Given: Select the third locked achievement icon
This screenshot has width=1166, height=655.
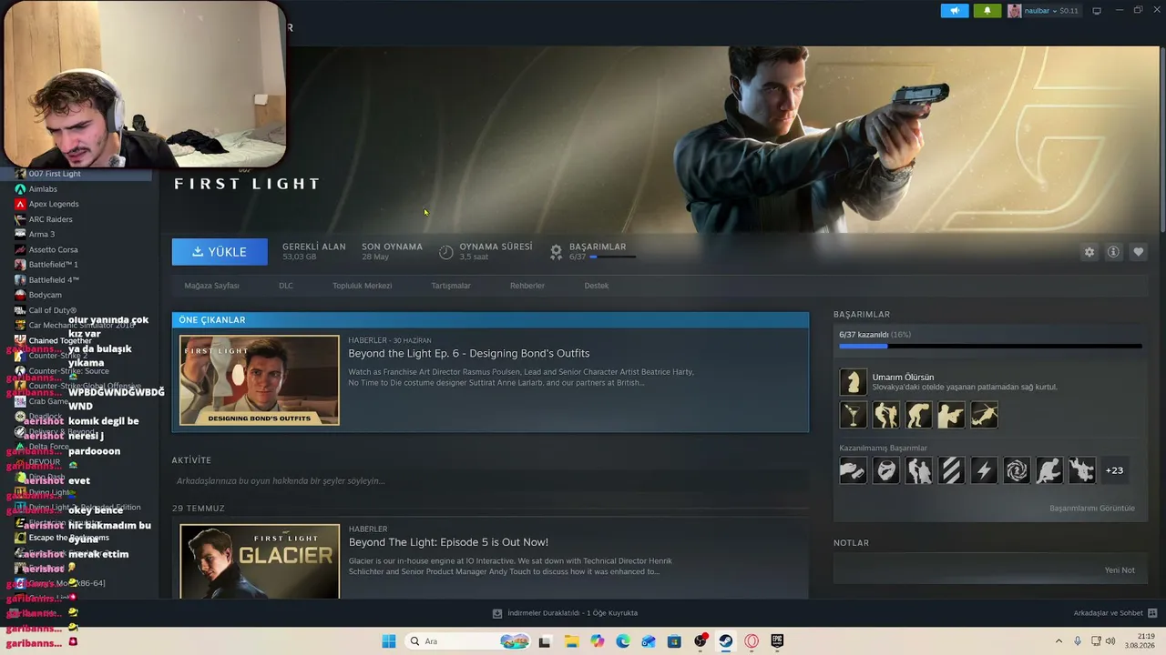Looking at the screenshot, I should click(919, 470).
